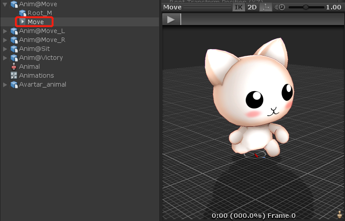Expand the Avartar_animal asset
345x221 pixels.
point(5,85)
